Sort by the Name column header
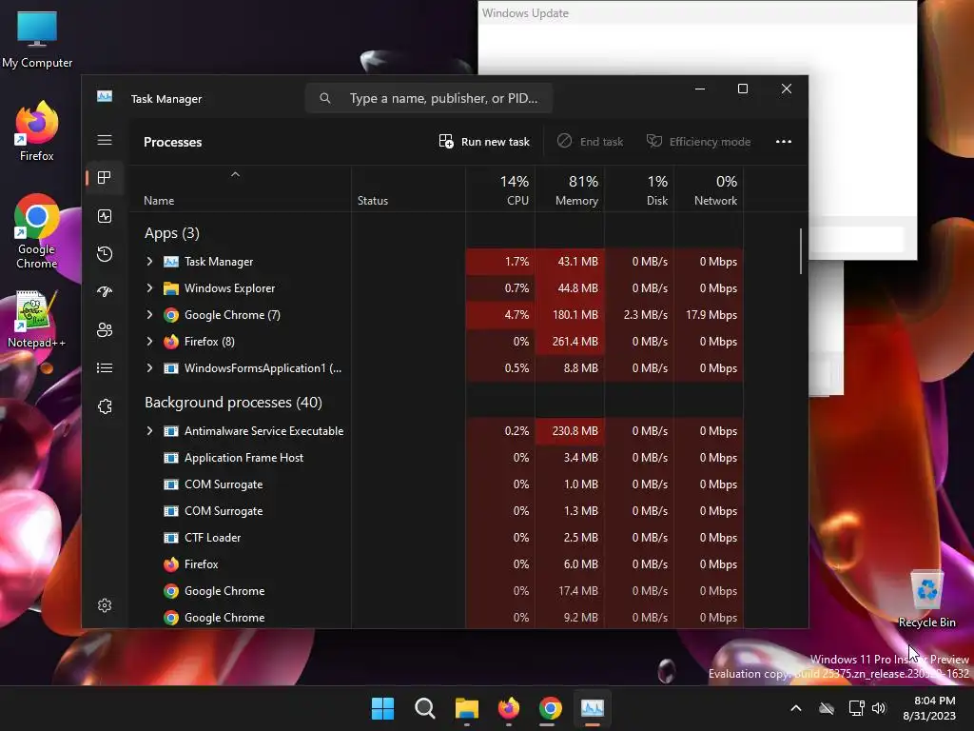Screen dimensions: 974x731 pos(241,189)
